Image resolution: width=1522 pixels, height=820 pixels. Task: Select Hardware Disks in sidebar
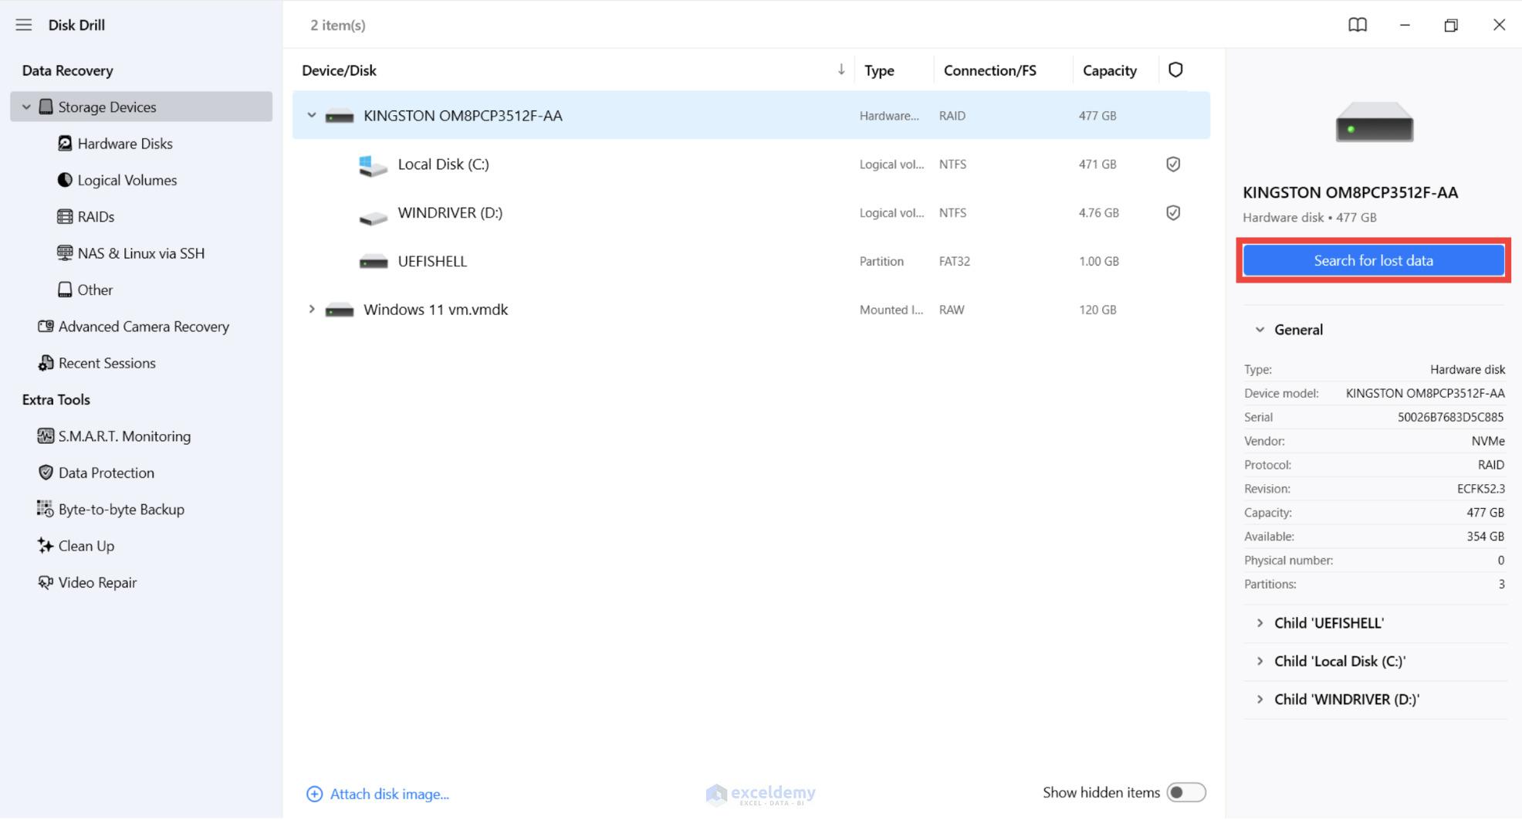[x=125, y=144]
